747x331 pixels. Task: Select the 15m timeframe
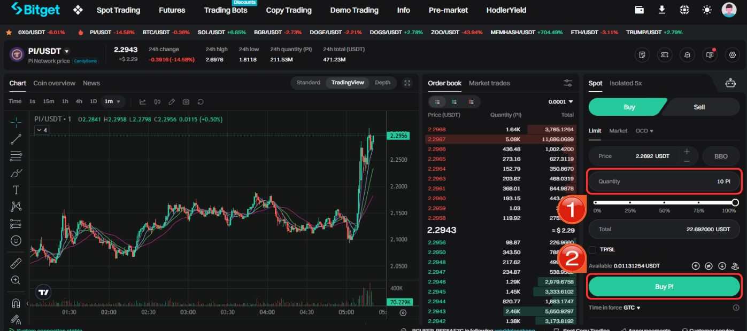(x=49, y=101)
